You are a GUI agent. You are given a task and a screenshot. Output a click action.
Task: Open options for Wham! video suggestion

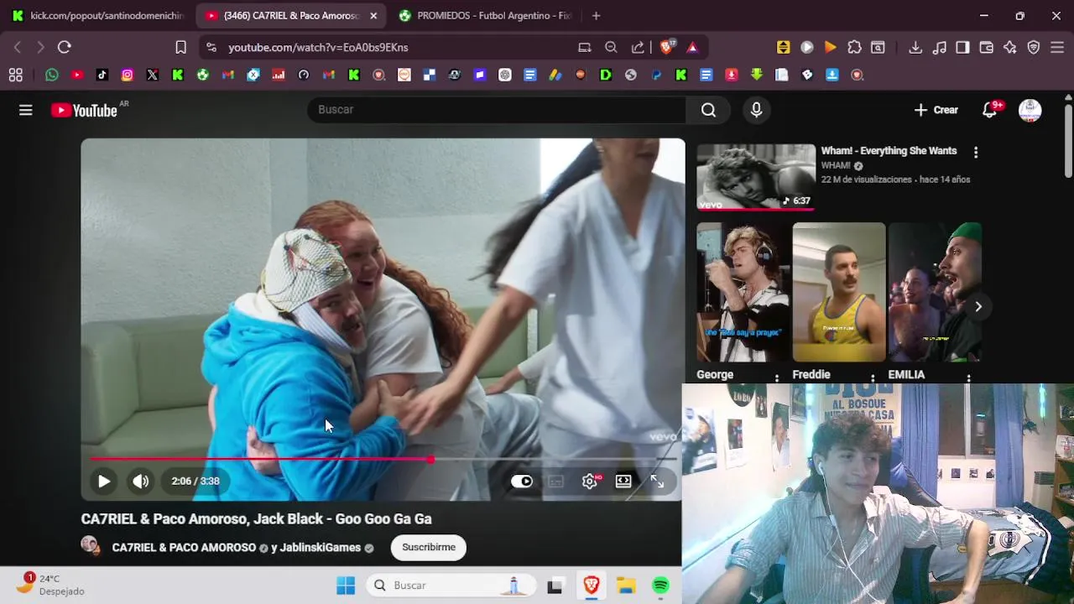975,152
